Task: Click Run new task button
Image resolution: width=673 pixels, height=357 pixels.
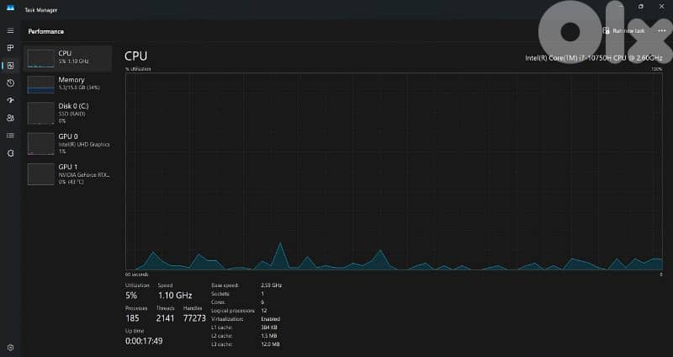Action: (624, 30)
